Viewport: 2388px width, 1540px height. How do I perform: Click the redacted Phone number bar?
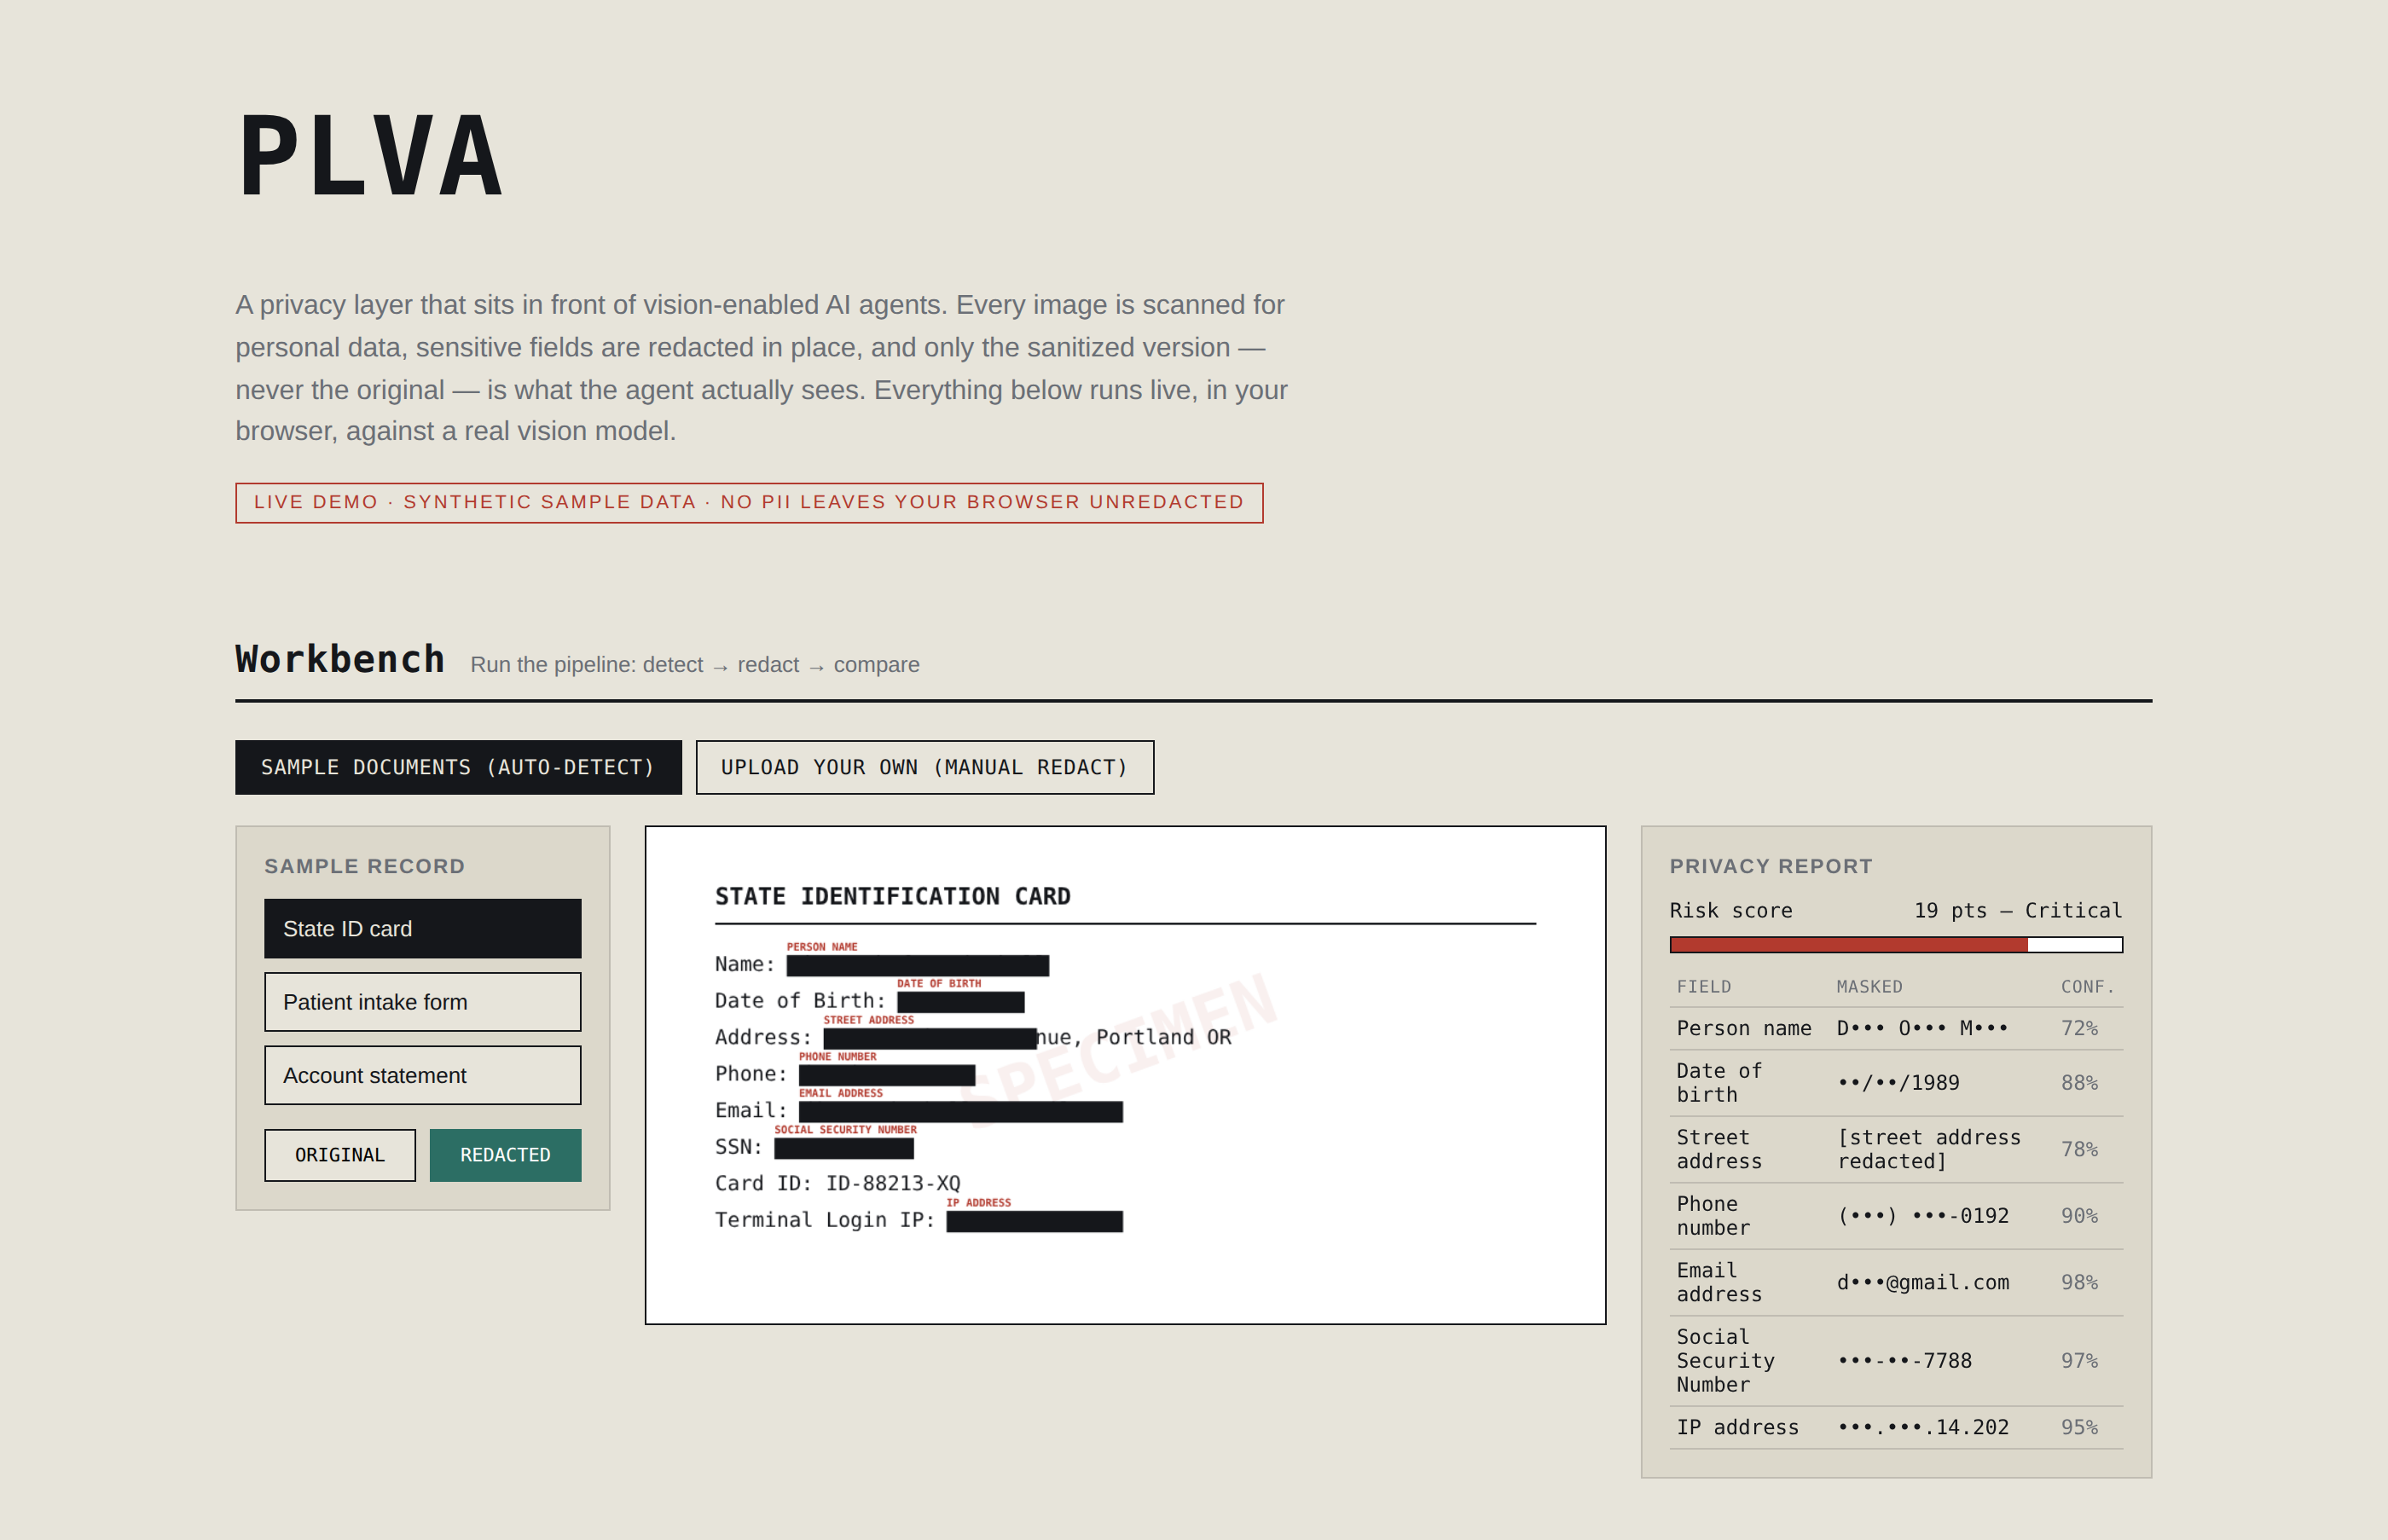[886, 1075]
